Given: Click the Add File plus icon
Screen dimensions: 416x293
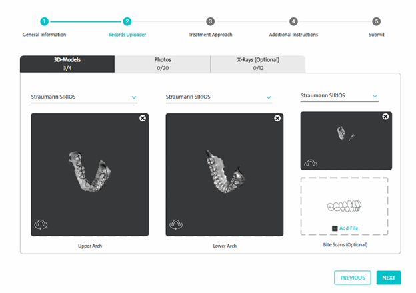Looking at the screenshot, I should tap(334, 228).
